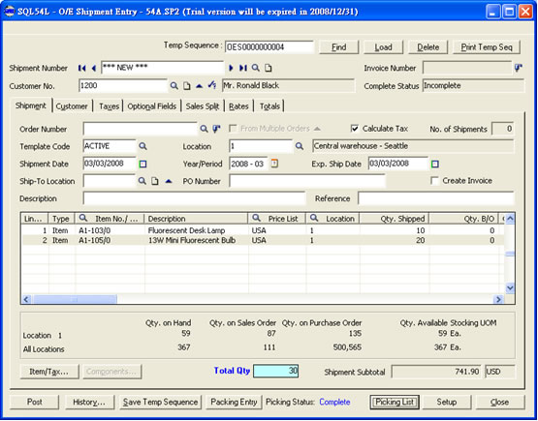Click the grid horizontal scrollbar thumb
This screenshot has height=421, width=538.
click(75, 299)
